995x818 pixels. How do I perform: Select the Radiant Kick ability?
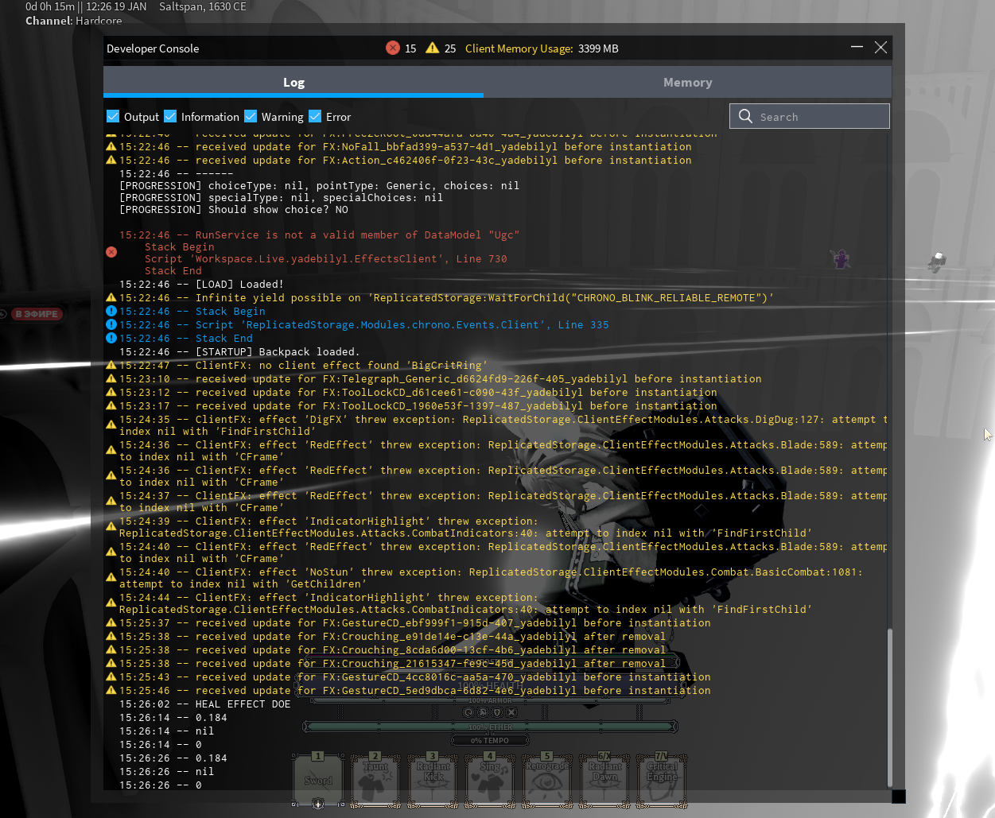(x=433, y=779)
